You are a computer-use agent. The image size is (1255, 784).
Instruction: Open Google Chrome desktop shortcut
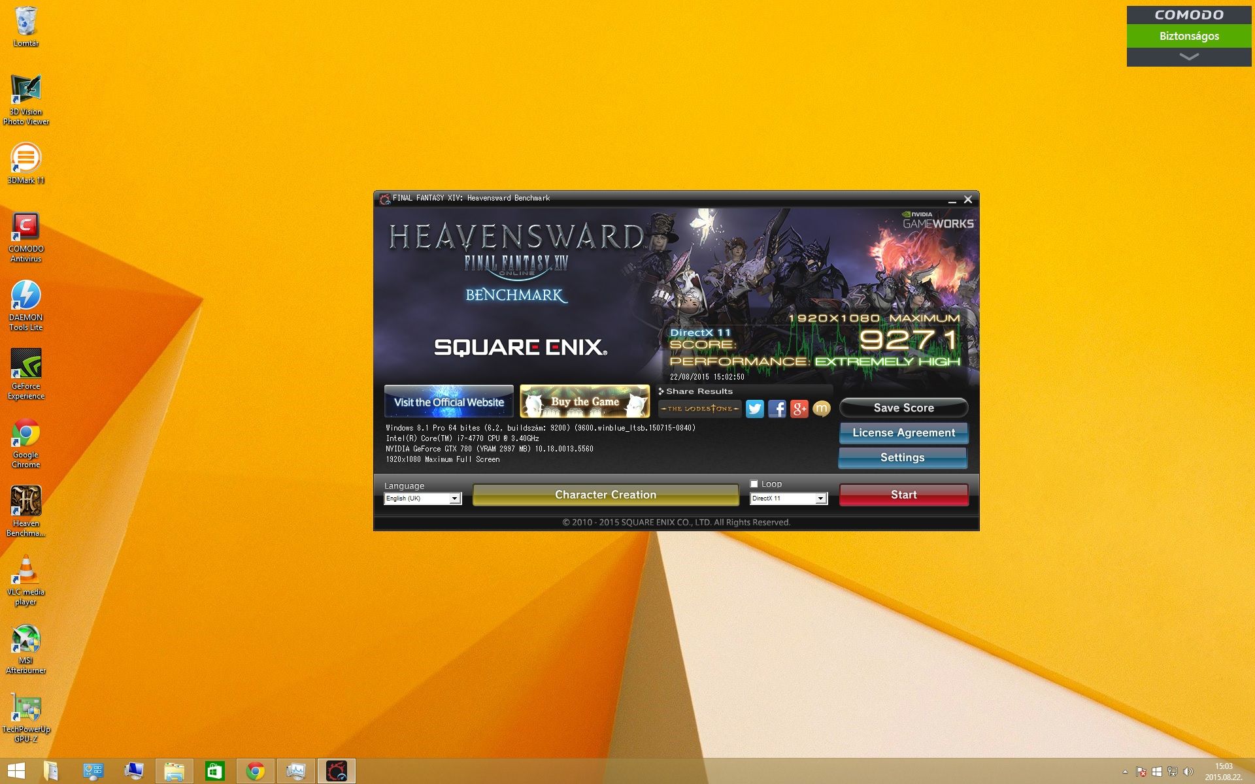click(26, 443)
